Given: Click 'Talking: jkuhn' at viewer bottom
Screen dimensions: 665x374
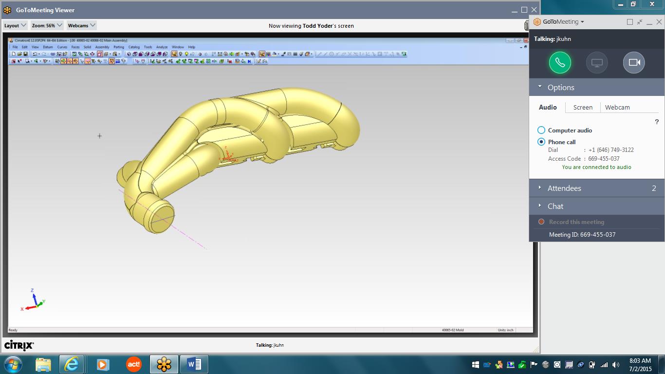Looking at the screenshot, I should click(x=270, y=345).
